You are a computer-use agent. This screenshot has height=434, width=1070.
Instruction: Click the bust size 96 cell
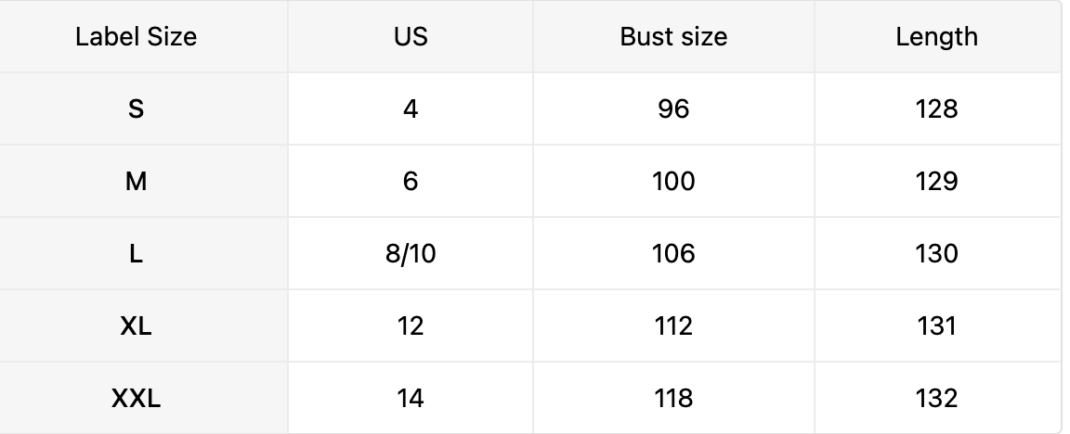(673, 109)
